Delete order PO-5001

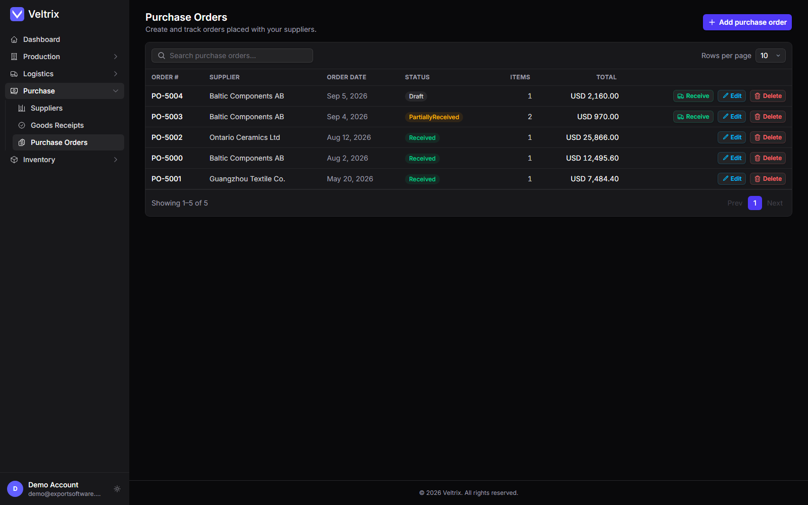[x=768, y=179]
